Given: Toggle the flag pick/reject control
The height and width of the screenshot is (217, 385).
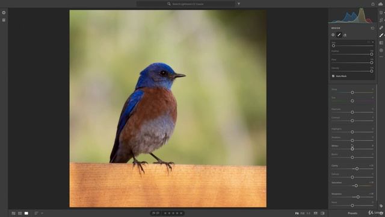Looking at the screenshot, I should (x=156, y=213).
